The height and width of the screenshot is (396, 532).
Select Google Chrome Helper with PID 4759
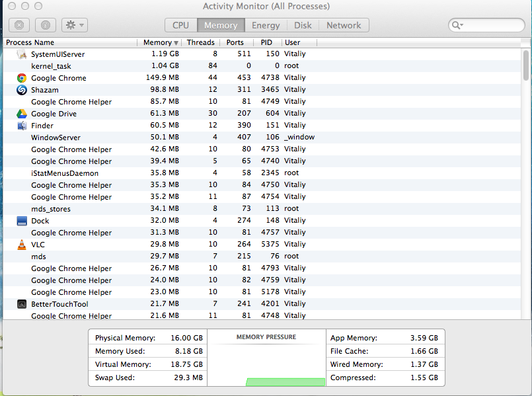point(262,280)
